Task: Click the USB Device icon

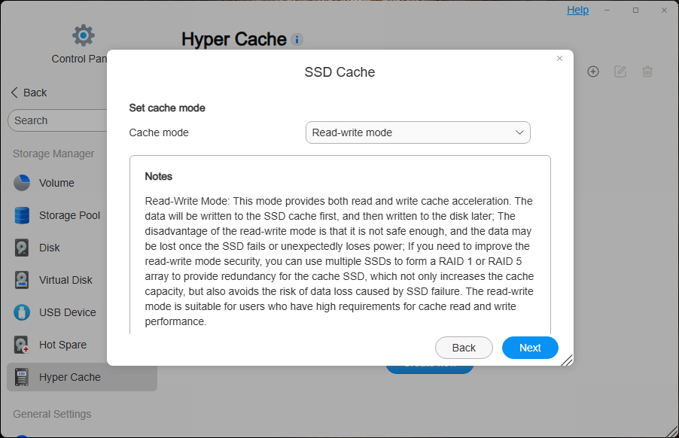Action: [23, 312]
